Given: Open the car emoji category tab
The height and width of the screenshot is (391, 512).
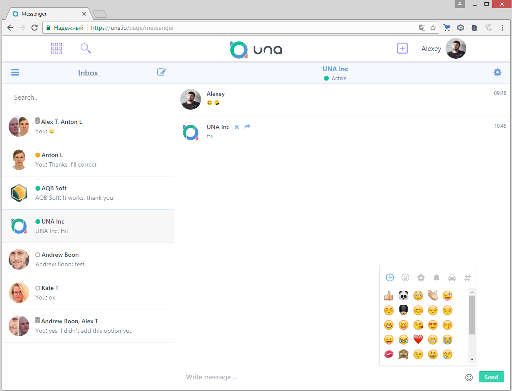Looking at the screenshot, I should coord(452,277).
